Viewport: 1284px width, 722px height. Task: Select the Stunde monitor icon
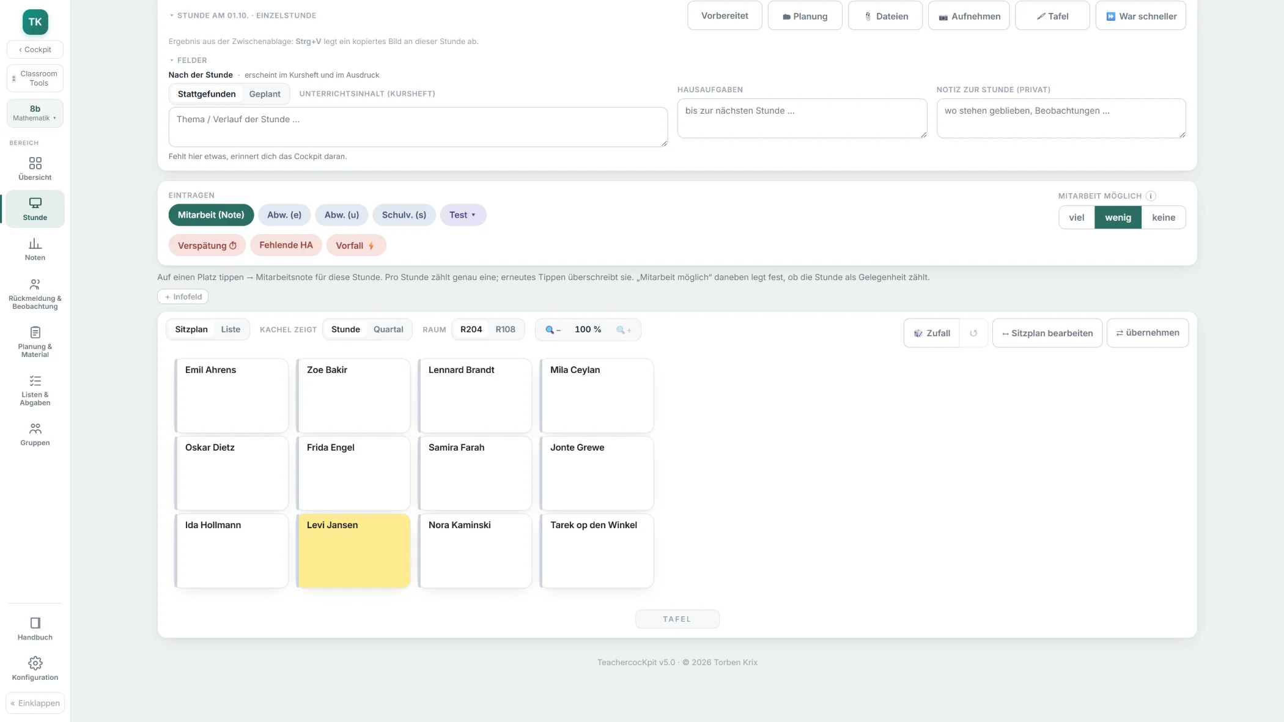[x=35, y=203]
